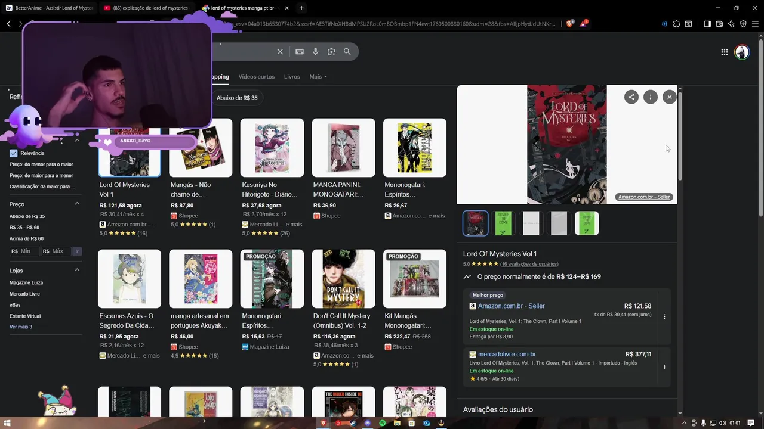The height and width of the screenshot is (429, 764).
Task: Open more options on product image
Action: click(651, 97)
